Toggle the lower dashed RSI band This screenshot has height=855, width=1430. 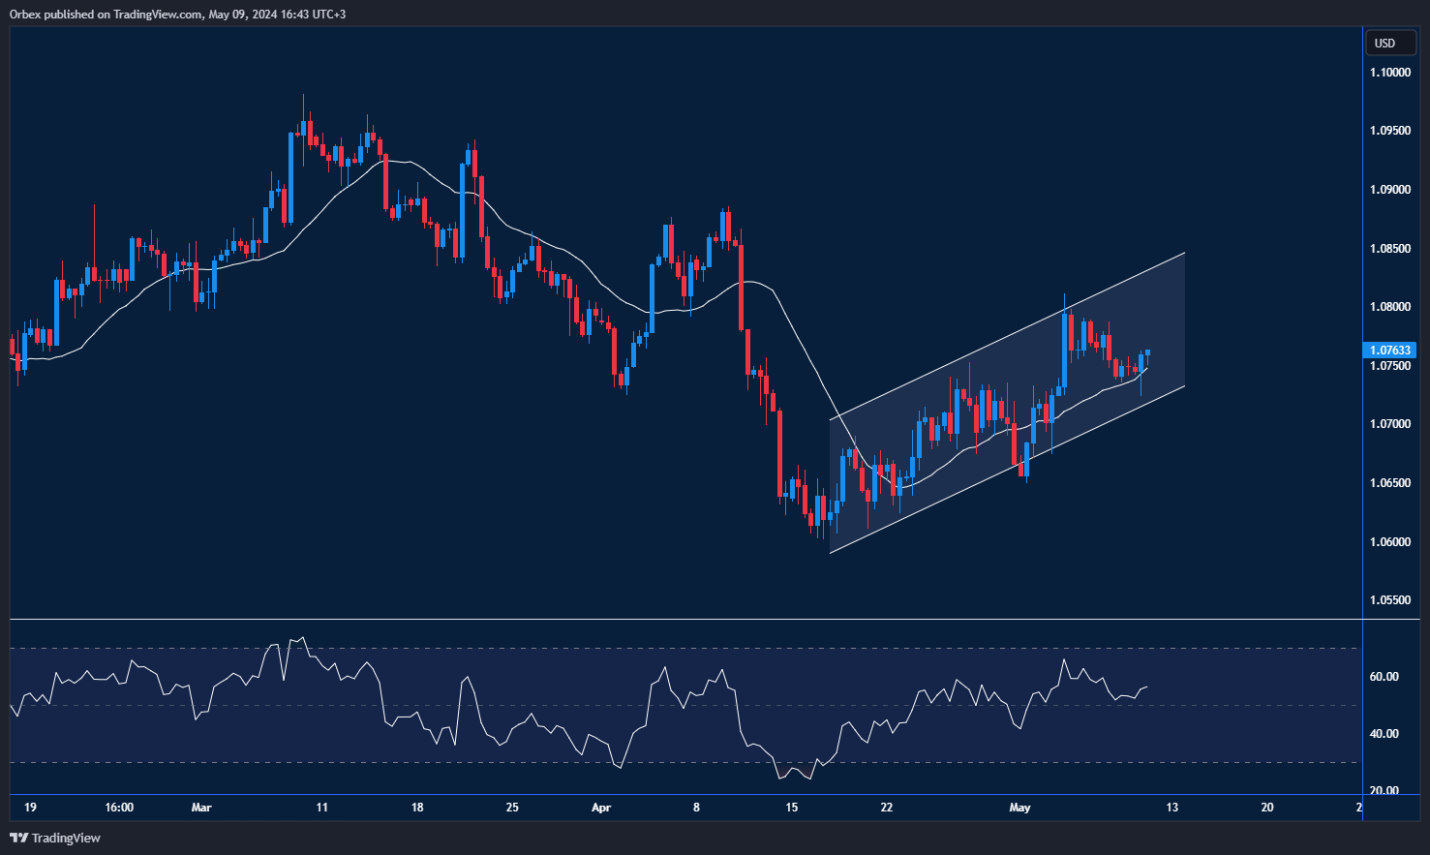pyautogui.click(x=678, y=763)
